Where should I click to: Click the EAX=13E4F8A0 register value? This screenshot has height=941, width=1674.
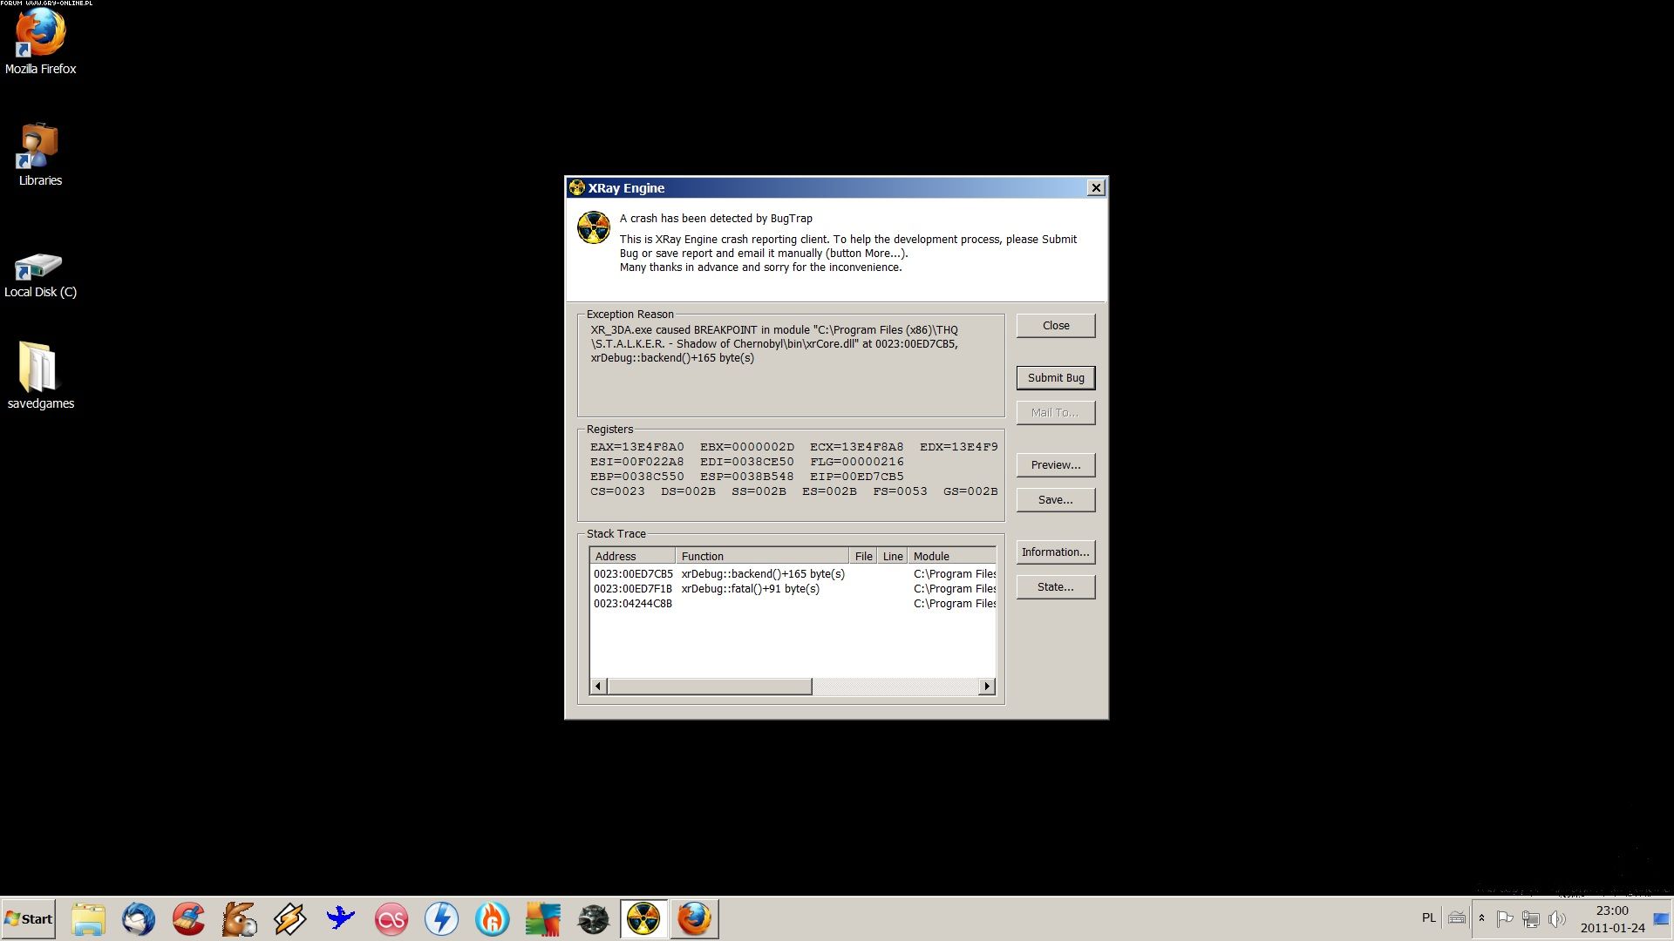(637, 447)
